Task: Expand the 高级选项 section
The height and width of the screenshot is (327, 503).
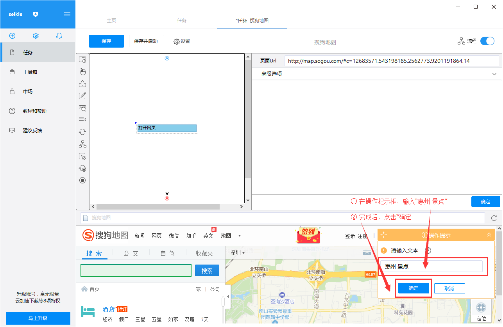Action: 377,74
